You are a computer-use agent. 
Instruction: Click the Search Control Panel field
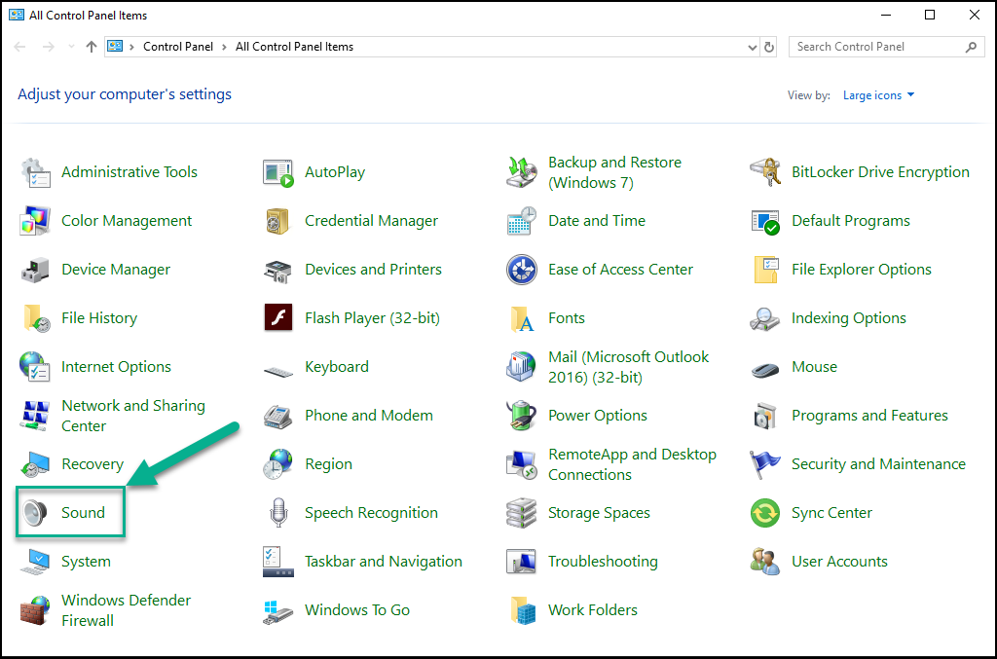876,47
